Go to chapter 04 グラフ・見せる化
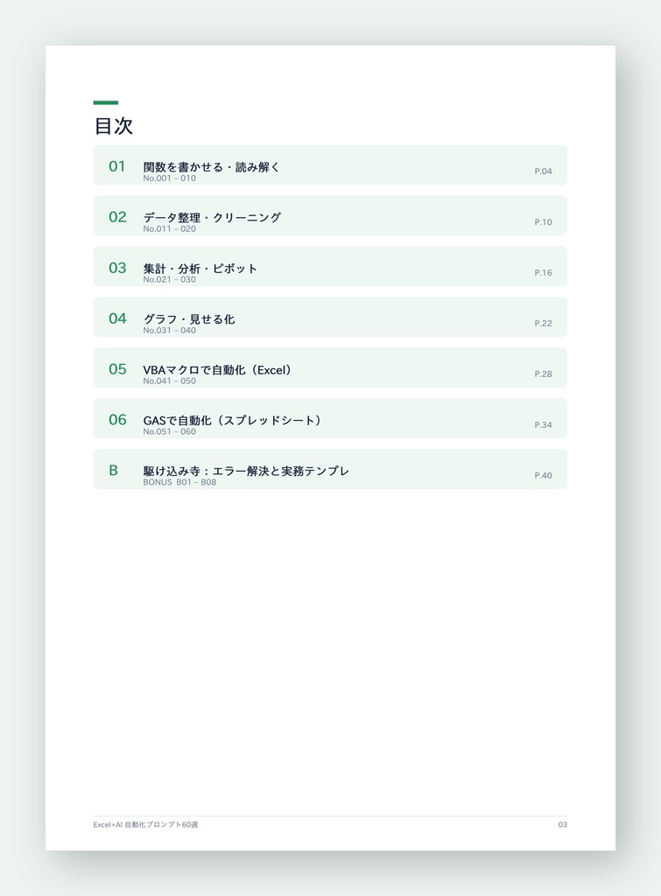Screen dimensions: 661x896 [330, 317]
